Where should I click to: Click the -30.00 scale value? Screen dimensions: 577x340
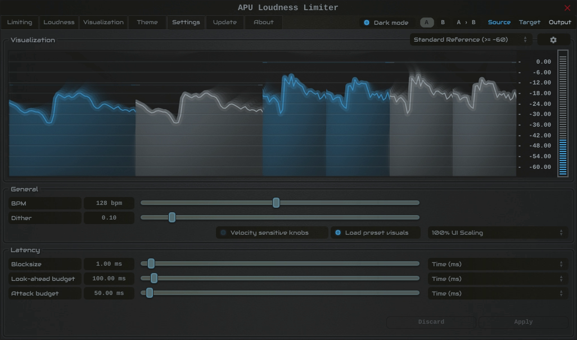coord(540,114)
